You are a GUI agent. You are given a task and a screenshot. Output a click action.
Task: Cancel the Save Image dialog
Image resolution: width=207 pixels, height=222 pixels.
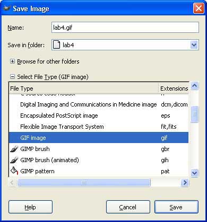click(128, 207)
